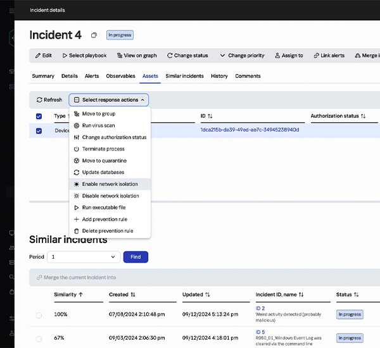Sort similar incidents by Incident ID, name

(301, 294)
